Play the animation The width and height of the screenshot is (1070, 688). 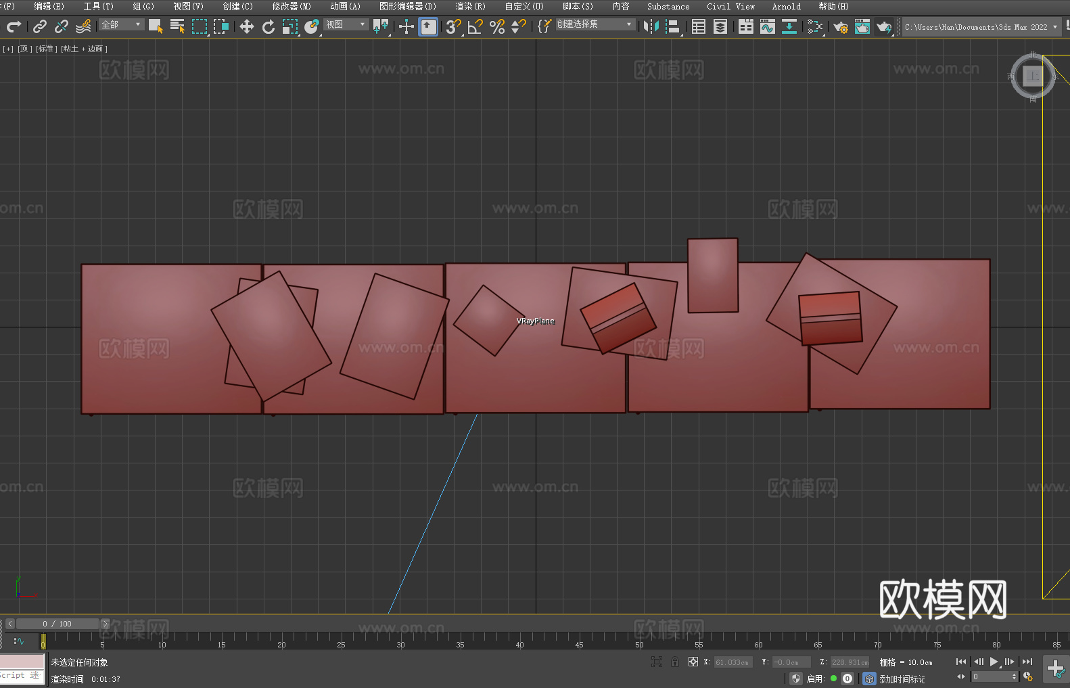(x=994, y=662)
